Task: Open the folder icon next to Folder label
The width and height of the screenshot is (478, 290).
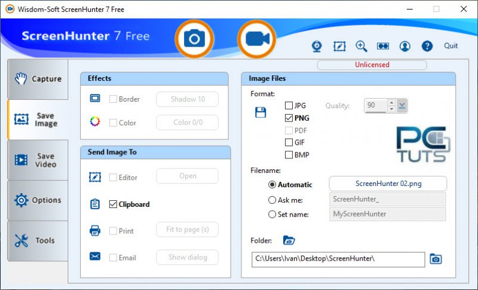Action: pos(289,240)
